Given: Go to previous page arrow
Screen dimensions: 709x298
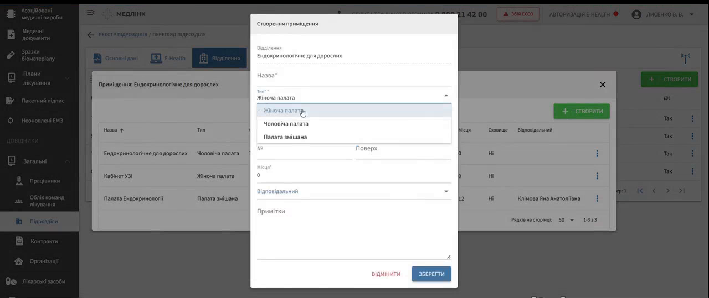Looking at the screenshot, I should pos(654,191).
